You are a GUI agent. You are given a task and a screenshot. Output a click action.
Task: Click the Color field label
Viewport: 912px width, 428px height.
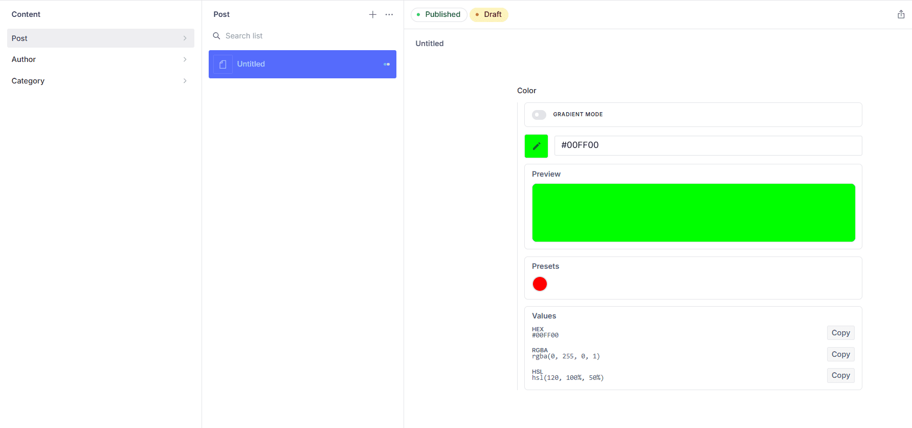(527, 91)
